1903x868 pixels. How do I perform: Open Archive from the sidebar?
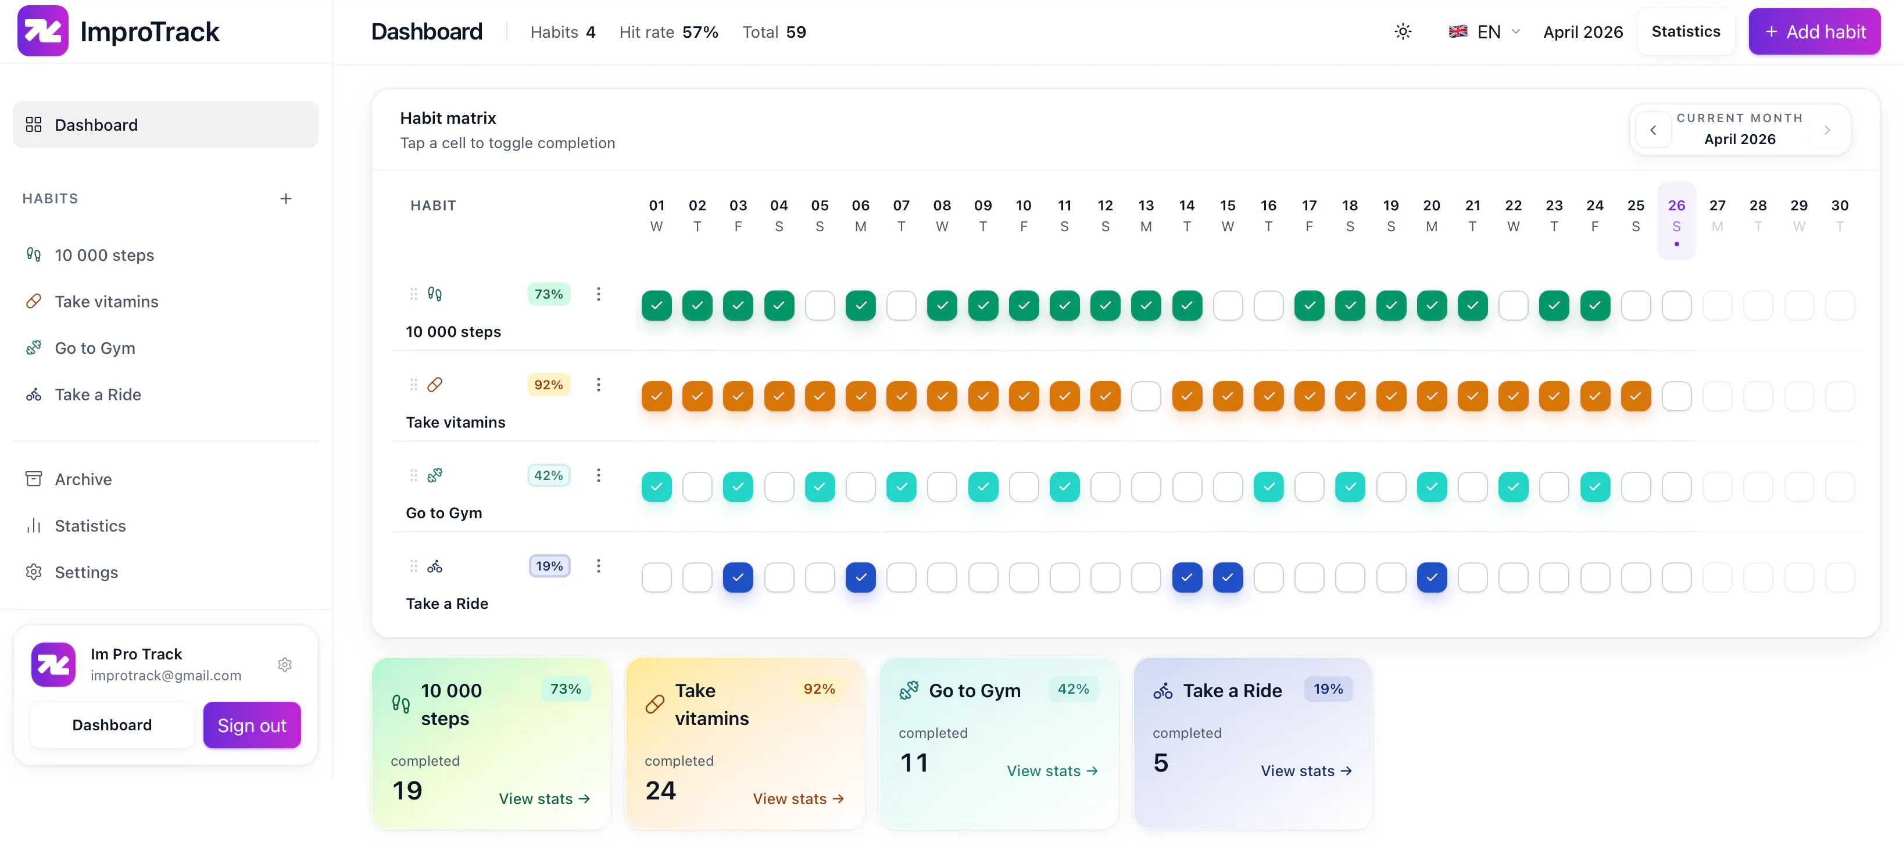tap(166, 479)
